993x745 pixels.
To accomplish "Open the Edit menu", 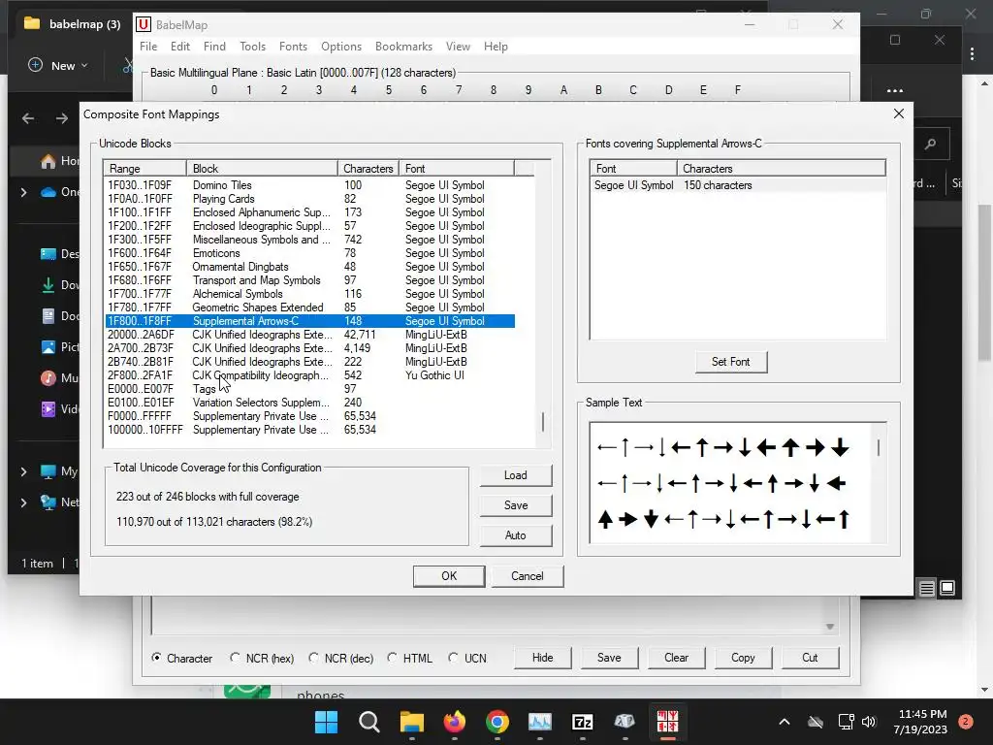I will 179,47.
